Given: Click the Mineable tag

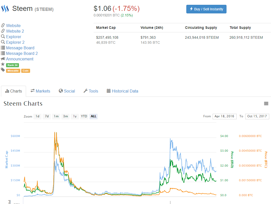Looking at the screenshot, I should click(13, 71).
